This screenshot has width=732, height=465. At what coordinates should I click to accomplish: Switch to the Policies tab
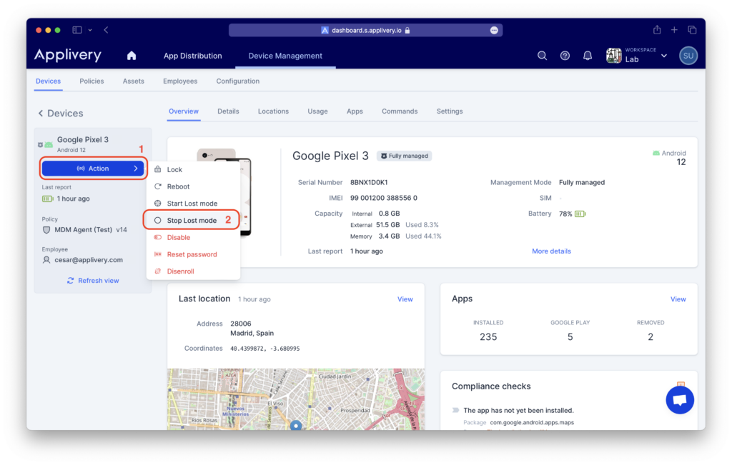[91, 81]
